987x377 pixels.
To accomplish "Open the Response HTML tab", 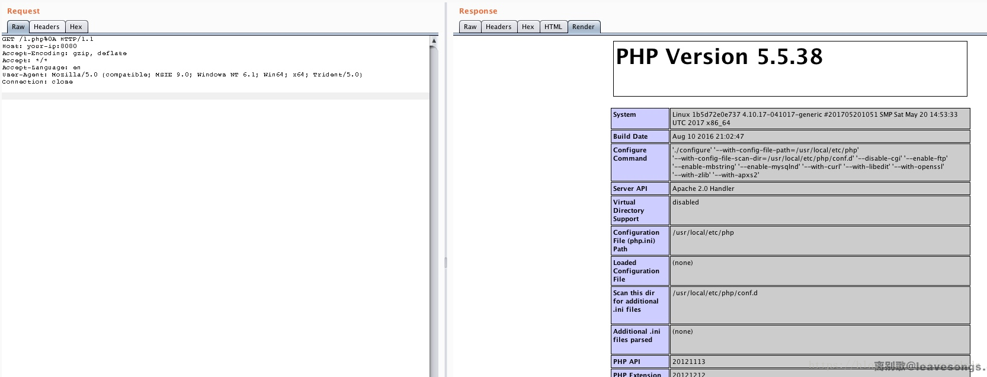I will coord(553,27).
